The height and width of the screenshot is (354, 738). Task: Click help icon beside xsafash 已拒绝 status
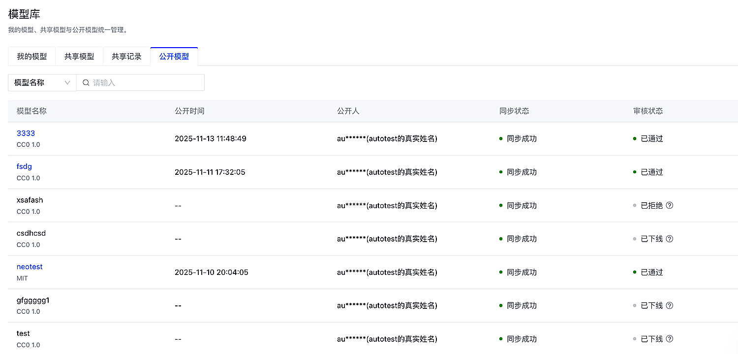point(669,206)
